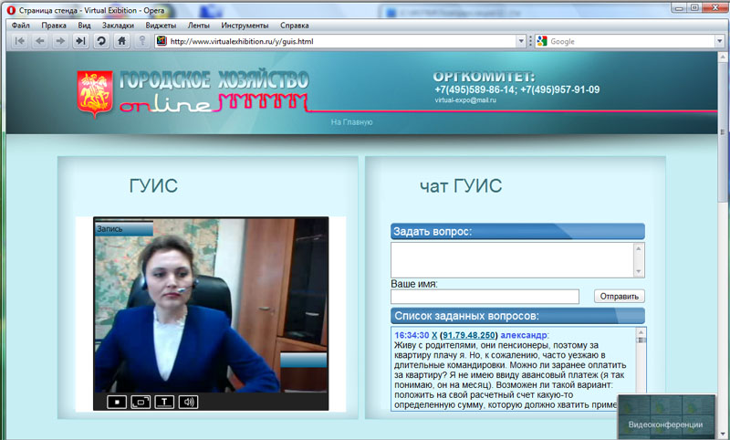Click the Google search engine icon
The height and width of the screenshot is (440, 730).
542,41
